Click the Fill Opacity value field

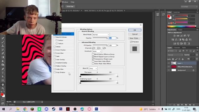click(112, 45)
